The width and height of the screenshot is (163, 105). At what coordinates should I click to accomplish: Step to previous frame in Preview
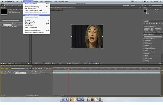(x=147, y=24)
